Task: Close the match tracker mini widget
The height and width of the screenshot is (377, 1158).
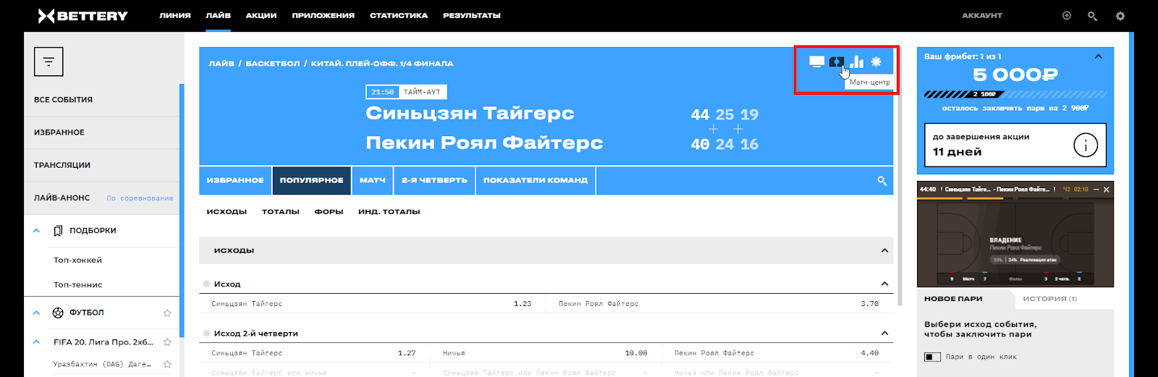Action: pos(1106,190)
